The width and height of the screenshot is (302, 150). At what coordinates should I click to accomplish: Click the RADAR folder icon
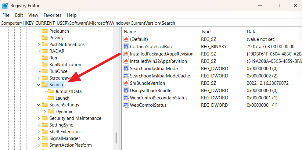(45, 51)
